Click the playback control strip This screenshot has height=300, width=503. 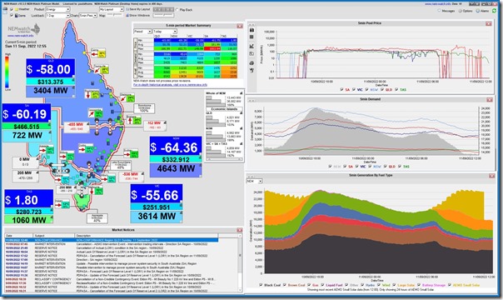pyautogui.click(x=163, y=10)
